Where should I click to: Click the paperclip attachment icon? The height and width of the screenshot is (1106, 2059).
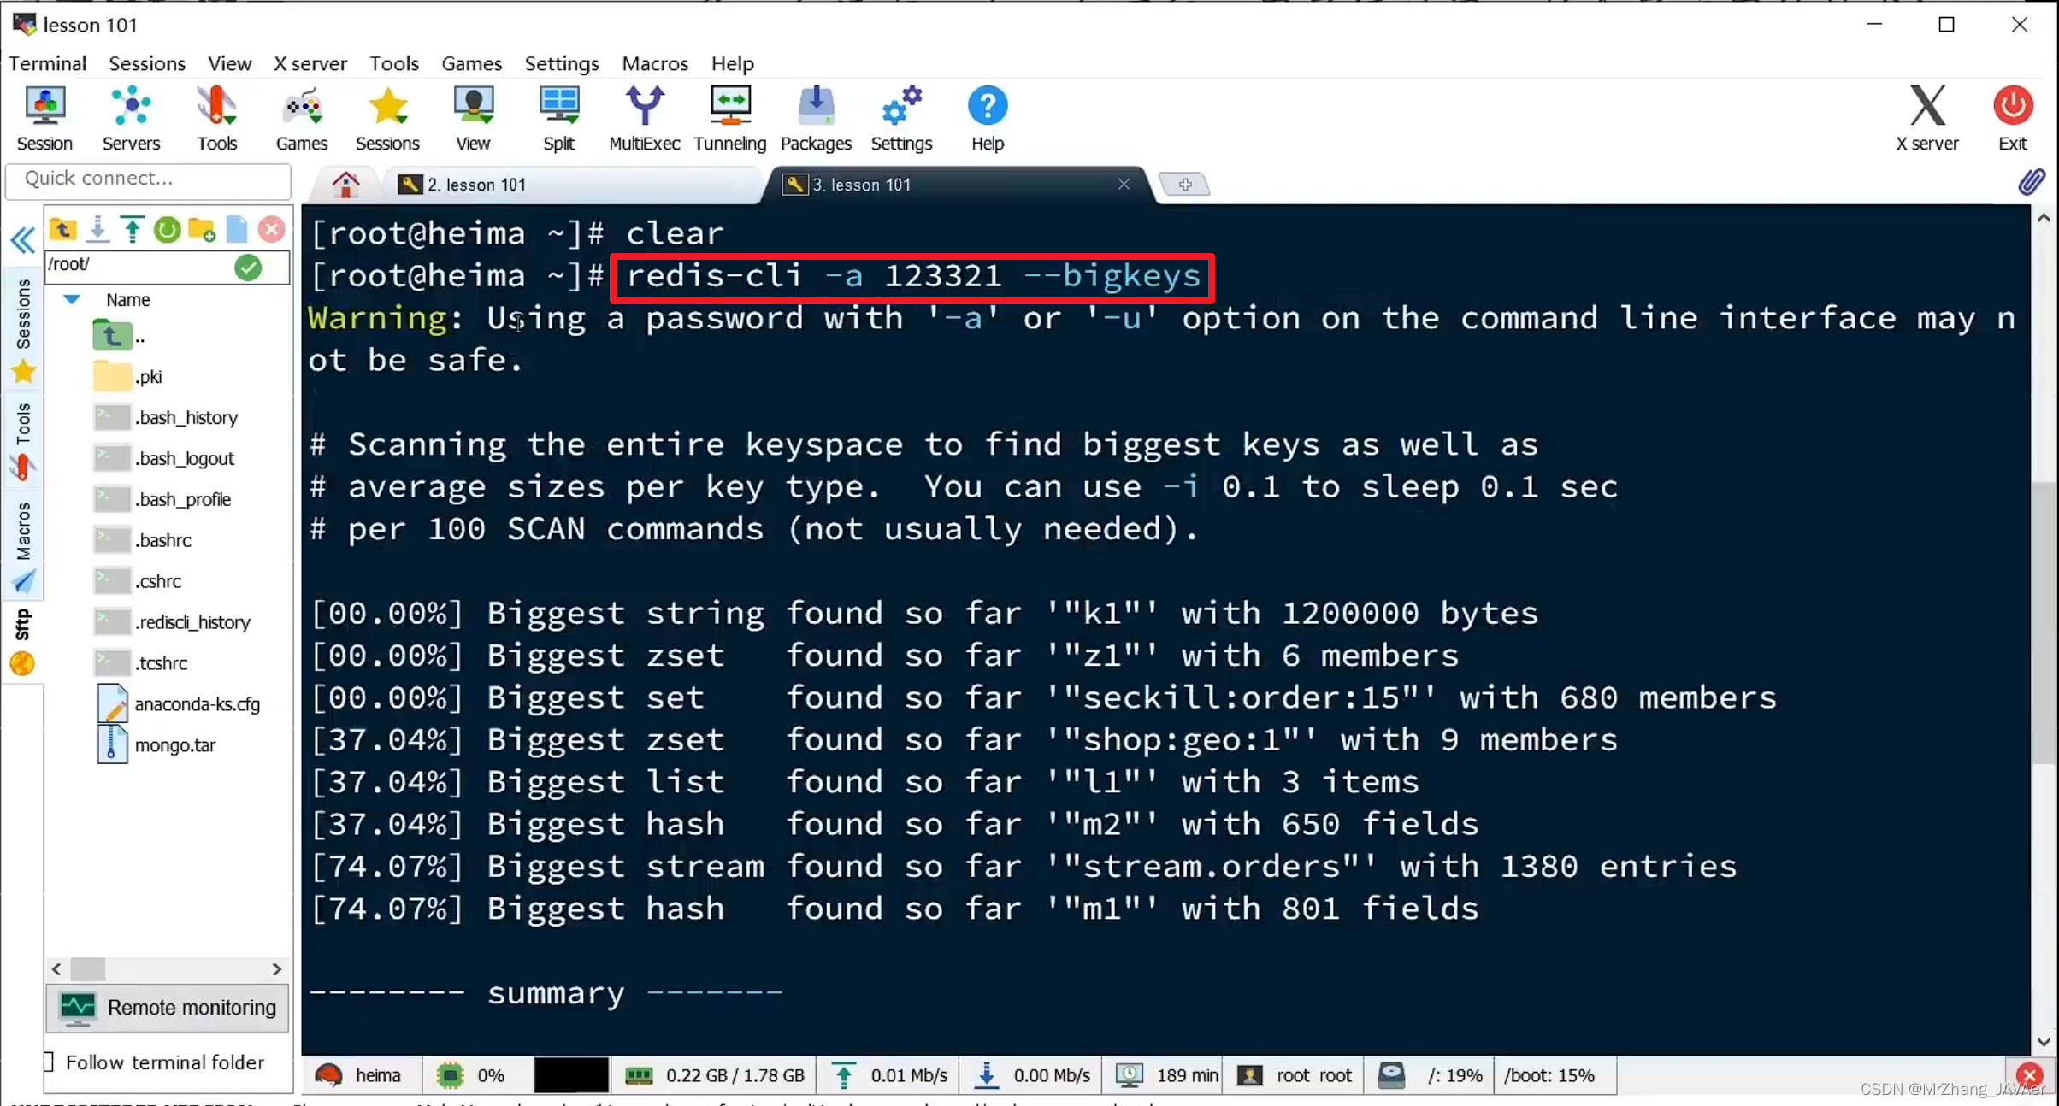pos(2031,182)
